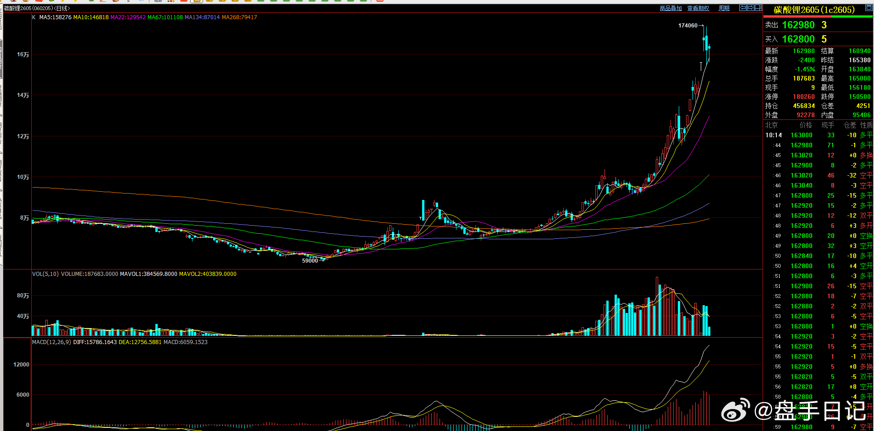Click the 昨结 value 165380
This screenshot has height=431, width=874.
(859, 60)
